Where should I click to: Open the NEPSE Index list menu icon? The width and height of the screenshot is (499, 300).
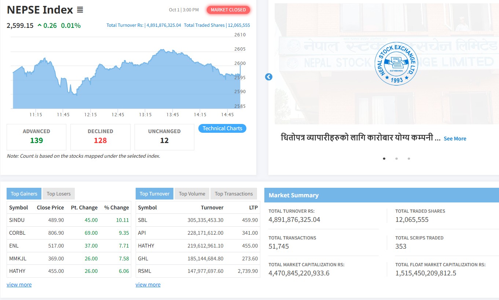tap(80, 10)
